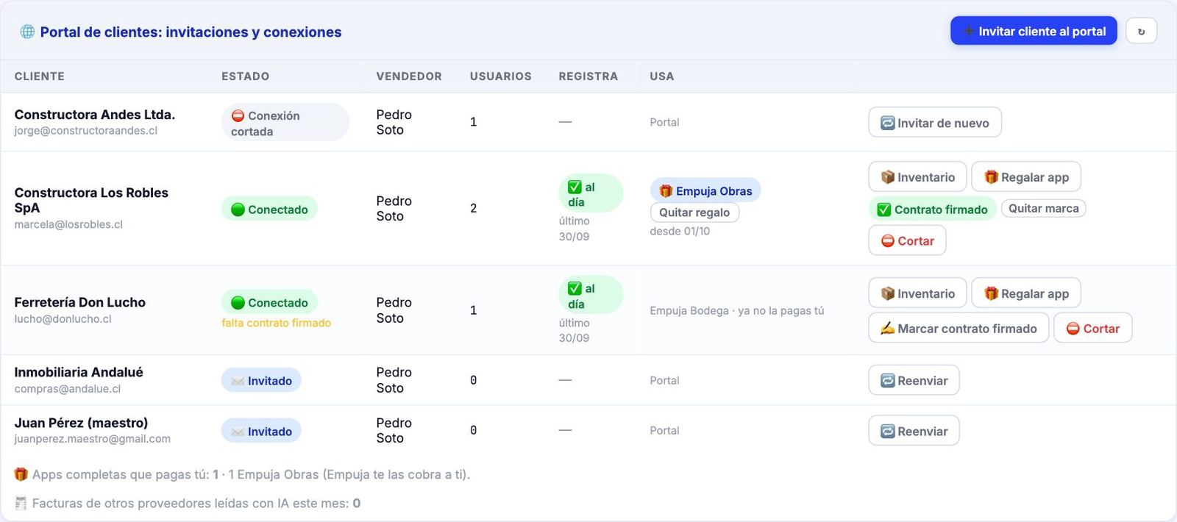Click Quitar marca for Constructora Los Robles

[1043, 209]
